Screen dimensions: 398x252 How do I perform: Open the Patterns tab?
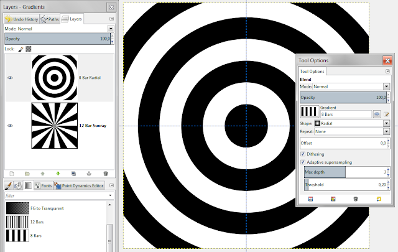tap(18, 185)
